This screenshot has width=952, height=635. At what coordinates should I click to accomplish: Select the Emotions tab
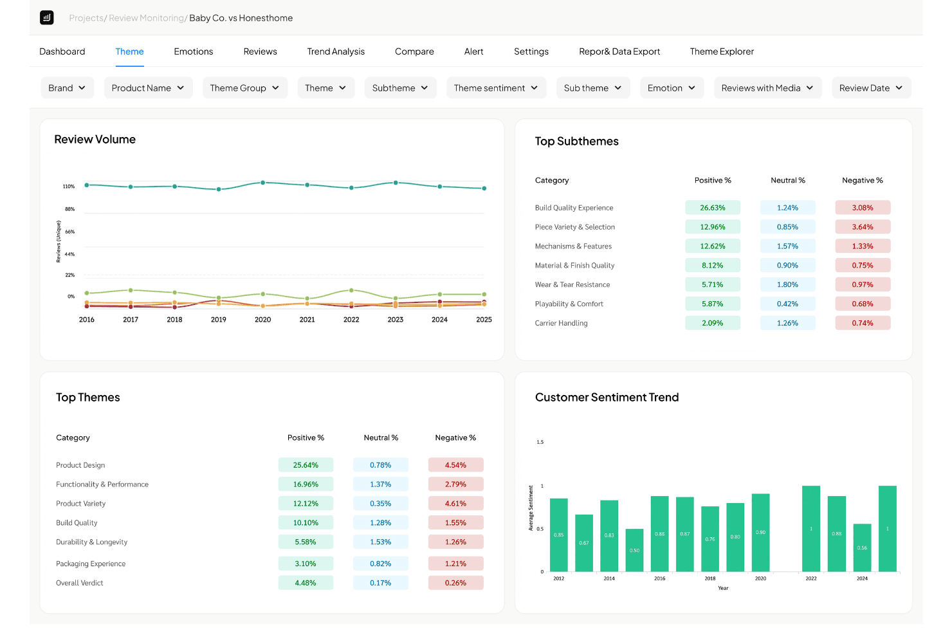pyautogui.click(x=194, y=51)
